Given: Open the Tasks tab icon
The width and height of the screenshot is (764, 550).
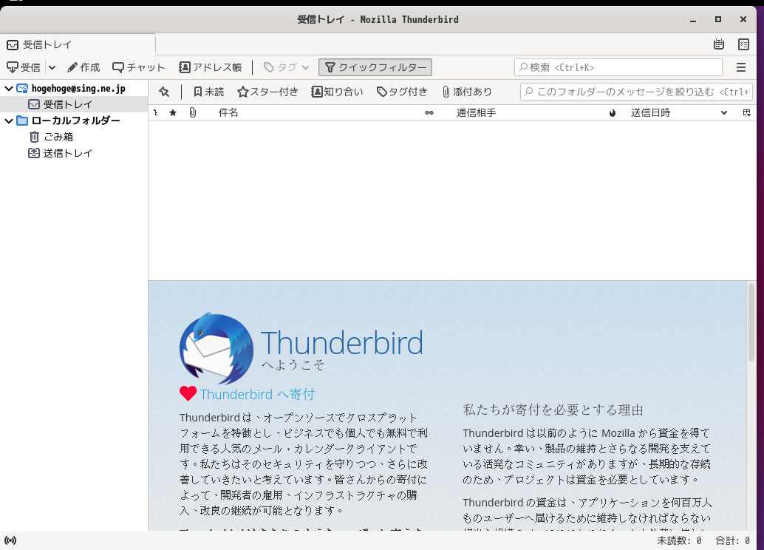Looking at the screenshot, I should (x=743, y=44).
